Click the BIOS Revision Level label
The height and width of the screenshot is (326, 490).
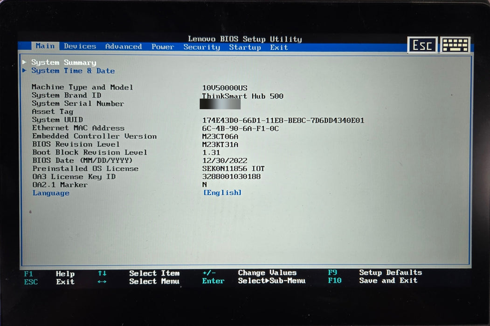pyautogui.click(x=76, y=144)
